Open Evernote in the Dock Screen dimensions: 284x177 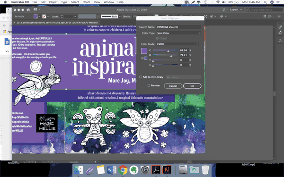tap(134, 170)
